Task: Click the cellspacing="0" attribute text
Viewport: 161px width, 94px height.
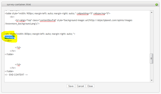Action: (101, 14)
